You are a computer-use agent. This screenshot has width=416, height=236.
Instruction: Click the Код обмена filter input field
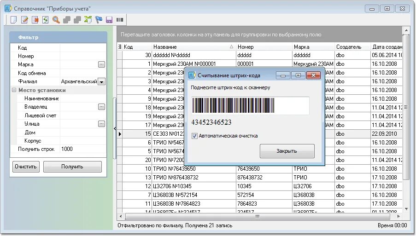(83, 73)
